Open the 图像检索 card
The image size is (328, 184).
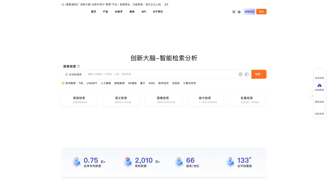163,100
